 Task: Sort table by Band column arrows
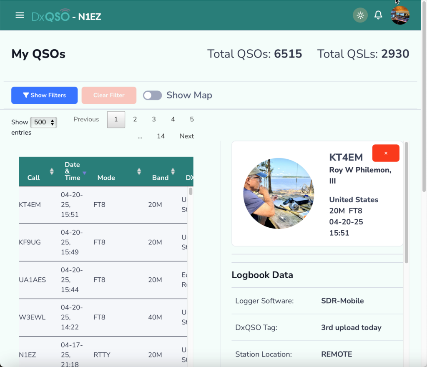173,171
